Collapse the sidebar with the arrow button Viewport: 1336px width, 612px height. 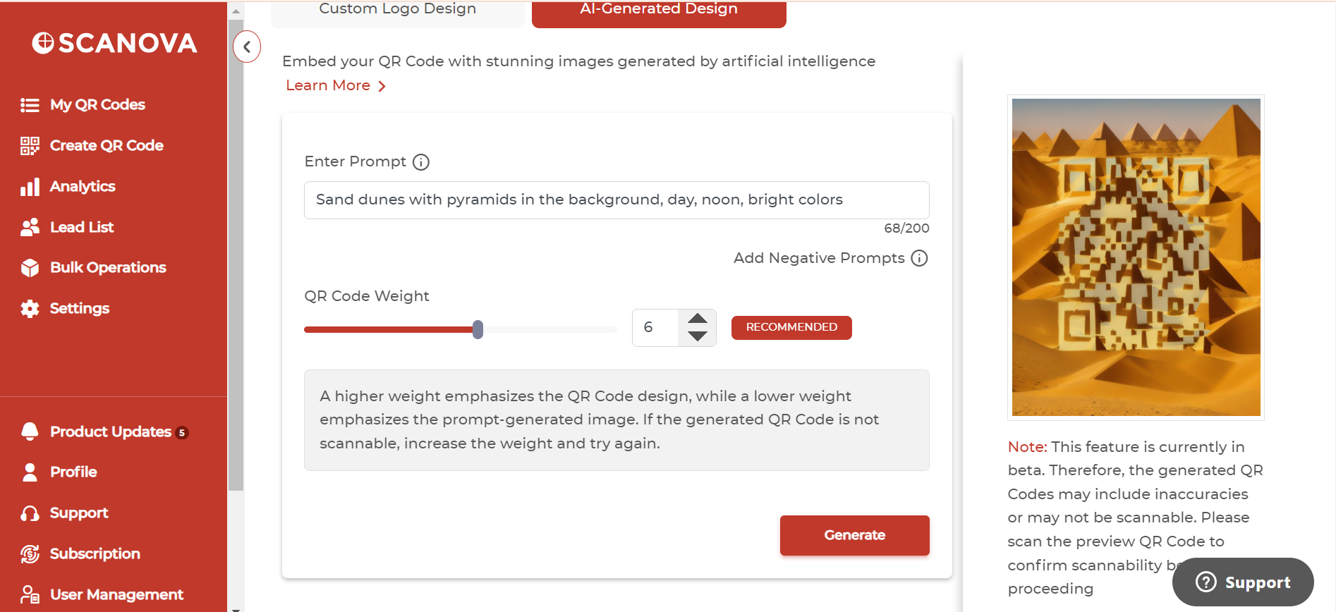click(247, 47)
